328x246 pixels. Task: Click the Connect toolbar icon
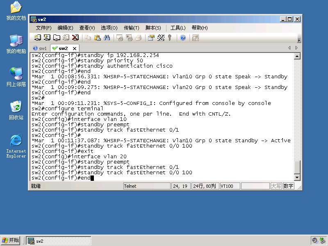37,38
